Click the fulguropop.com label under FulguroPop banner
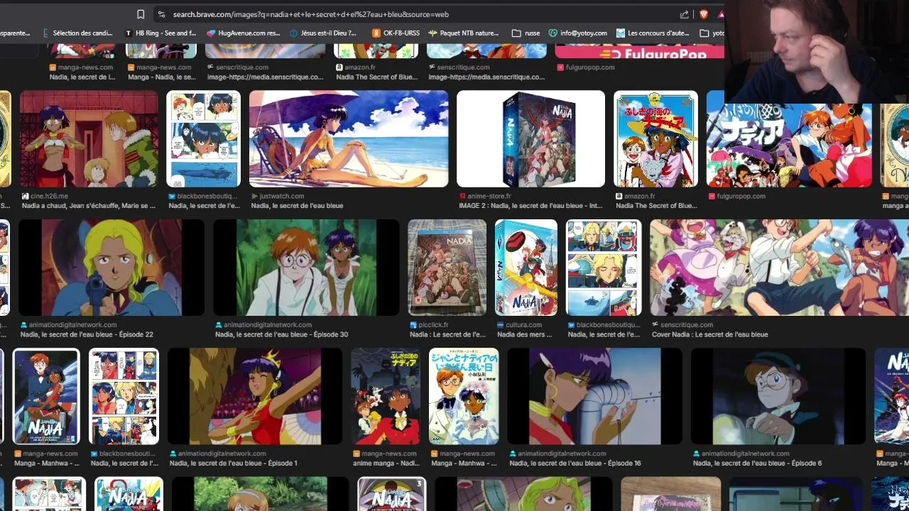The width and height of the screenshot is (909, 511). [x=590, y=67]
